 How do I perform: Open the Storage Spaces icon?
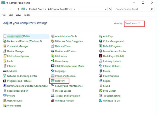pos(53,91)
